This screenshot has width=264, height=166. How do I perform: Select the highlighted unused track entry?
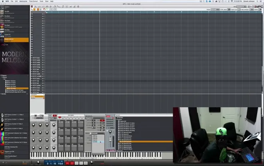pos(98,142)
